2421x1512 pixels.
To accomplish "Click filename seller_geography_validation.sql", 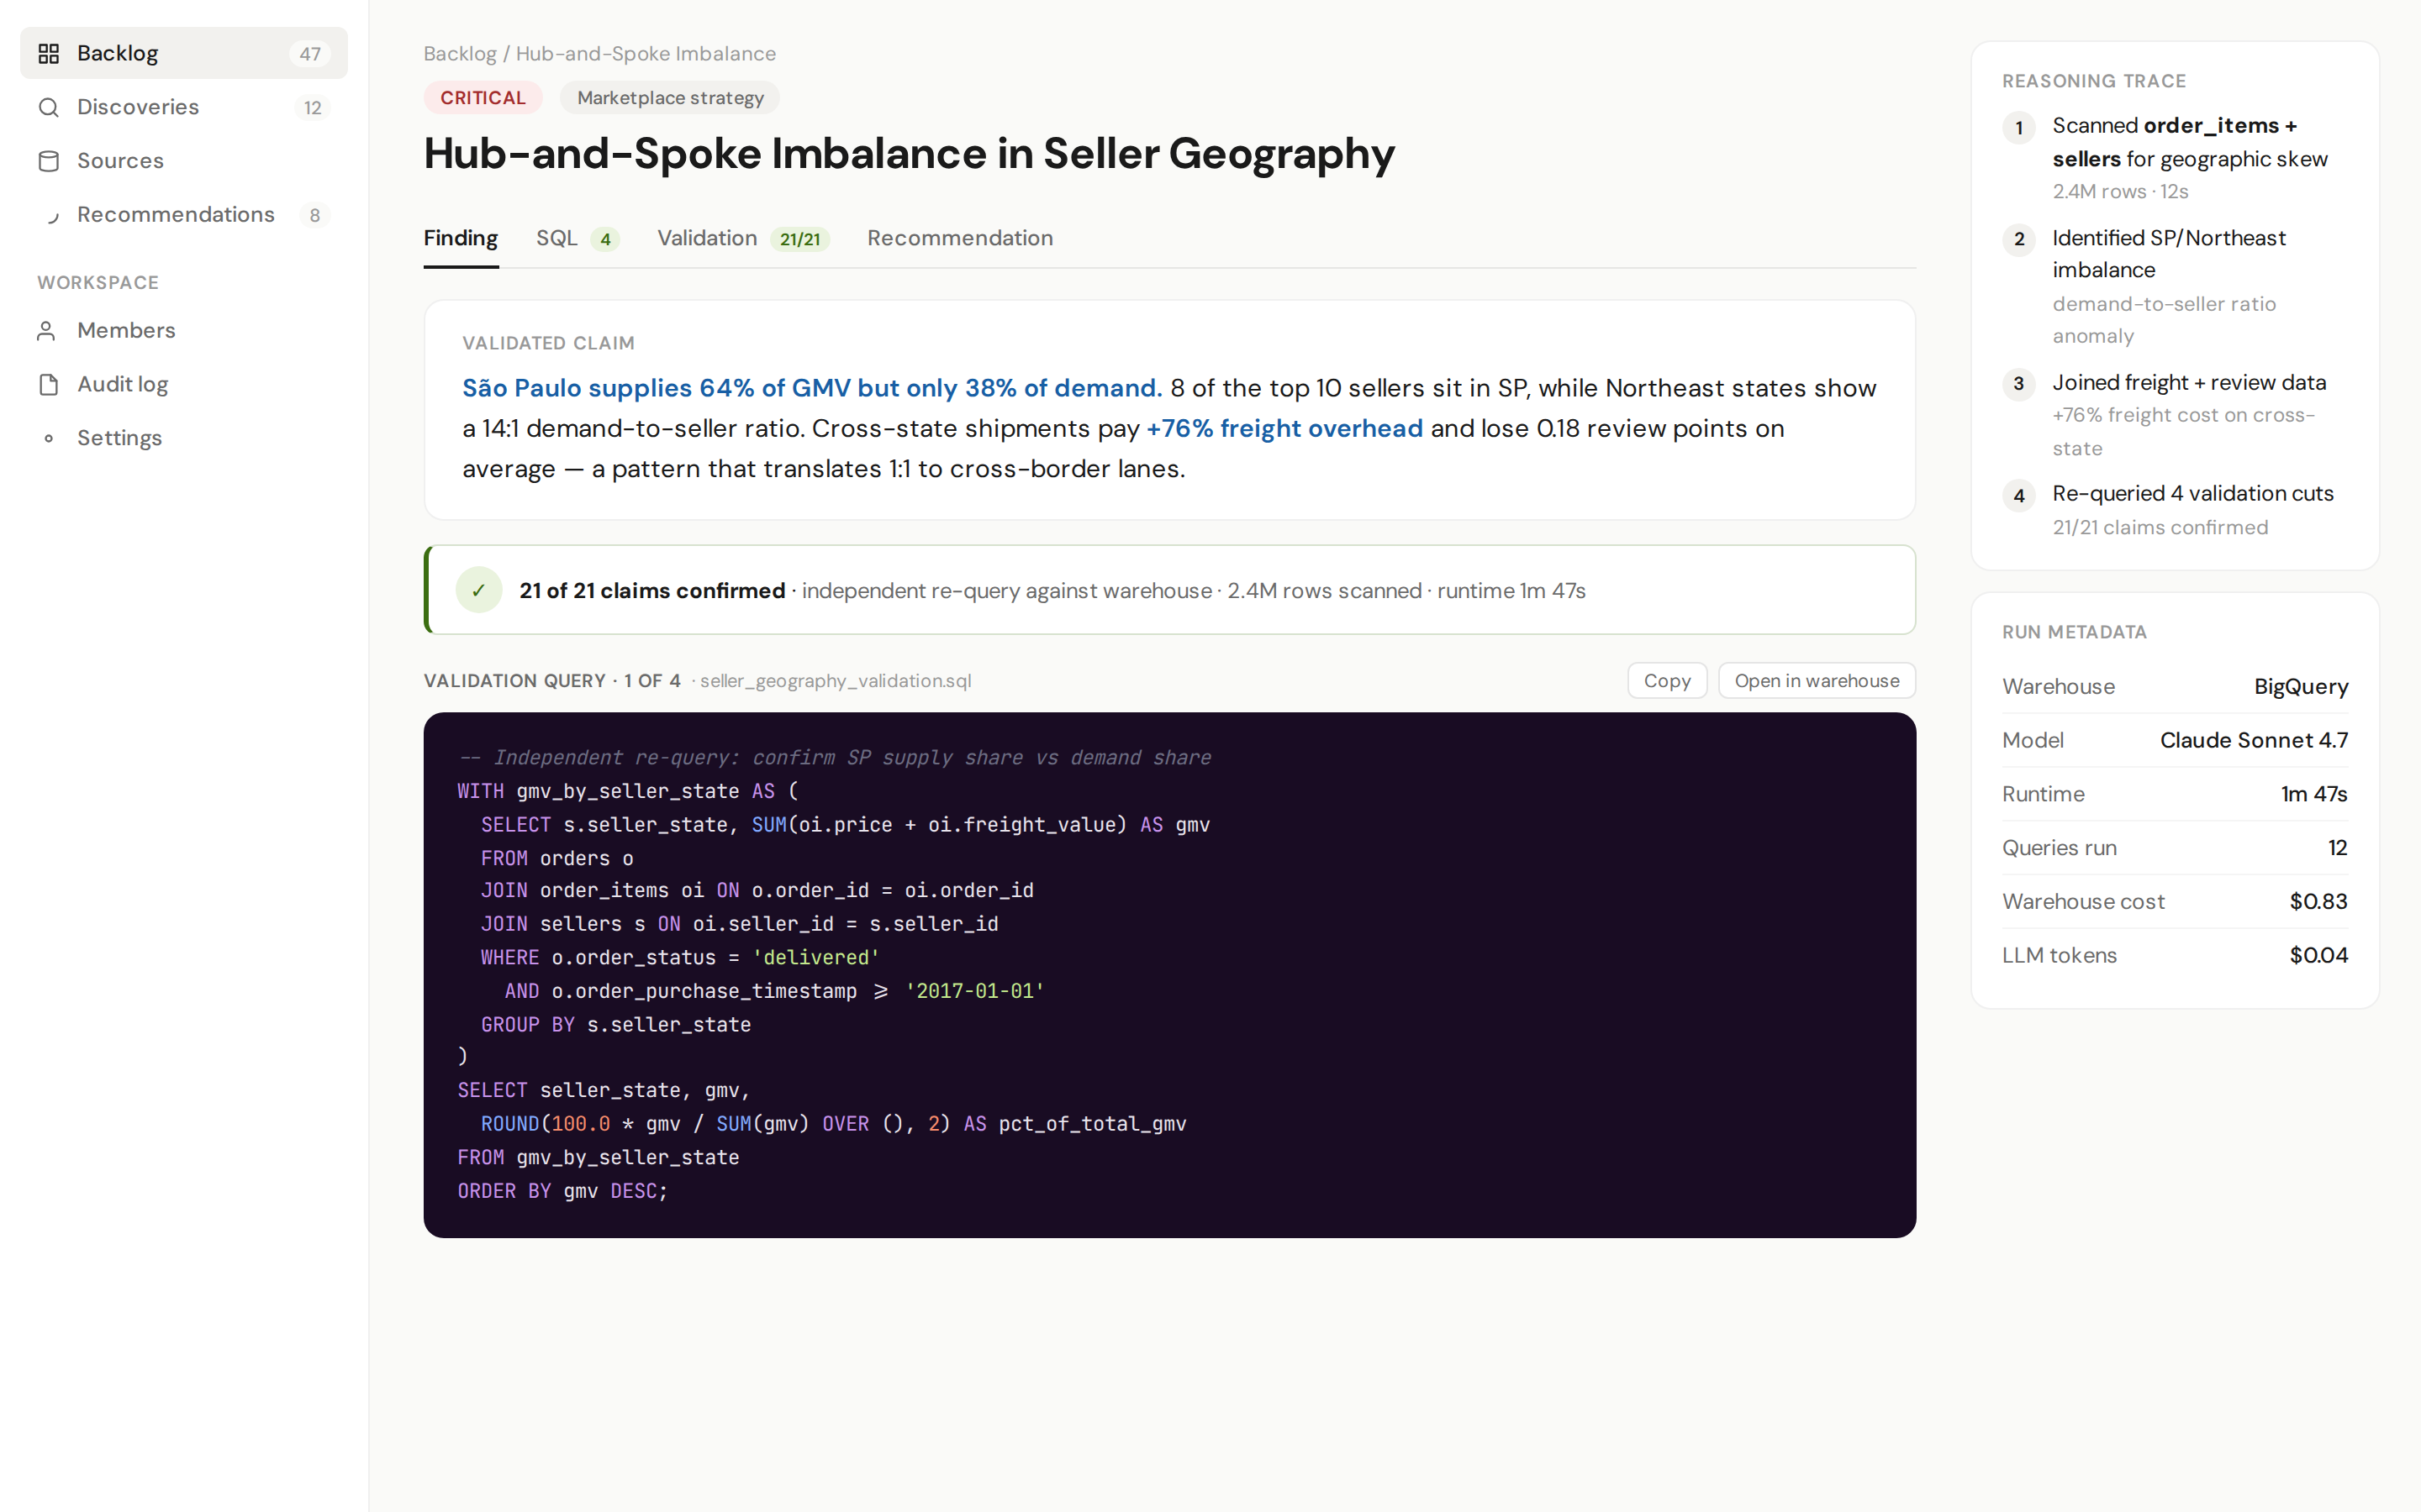I will click(836, 681).
